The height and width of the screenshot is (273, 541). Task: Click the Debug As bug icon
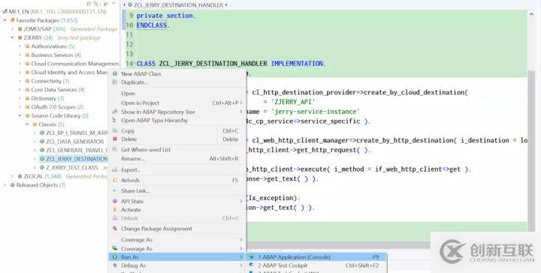(x=115, y=265)
